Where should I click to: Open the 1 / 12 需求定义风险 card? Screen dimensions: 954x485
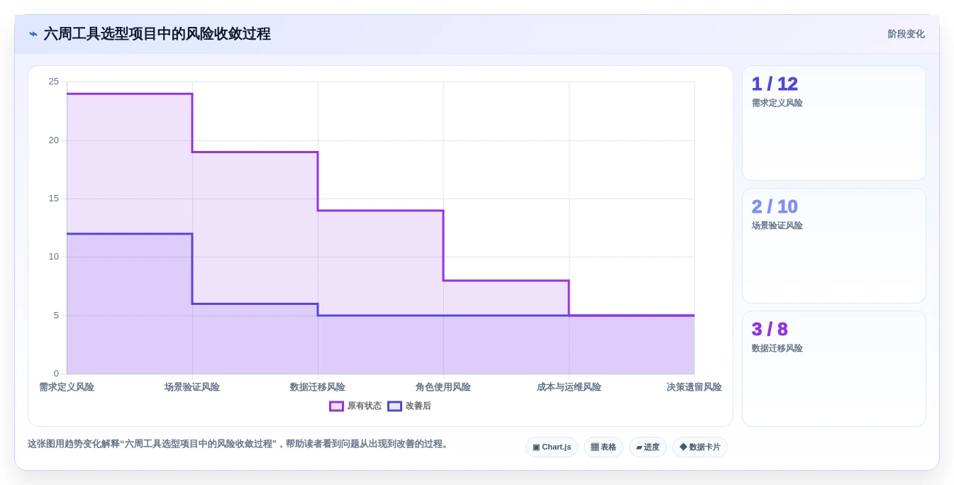click(834, 123)
